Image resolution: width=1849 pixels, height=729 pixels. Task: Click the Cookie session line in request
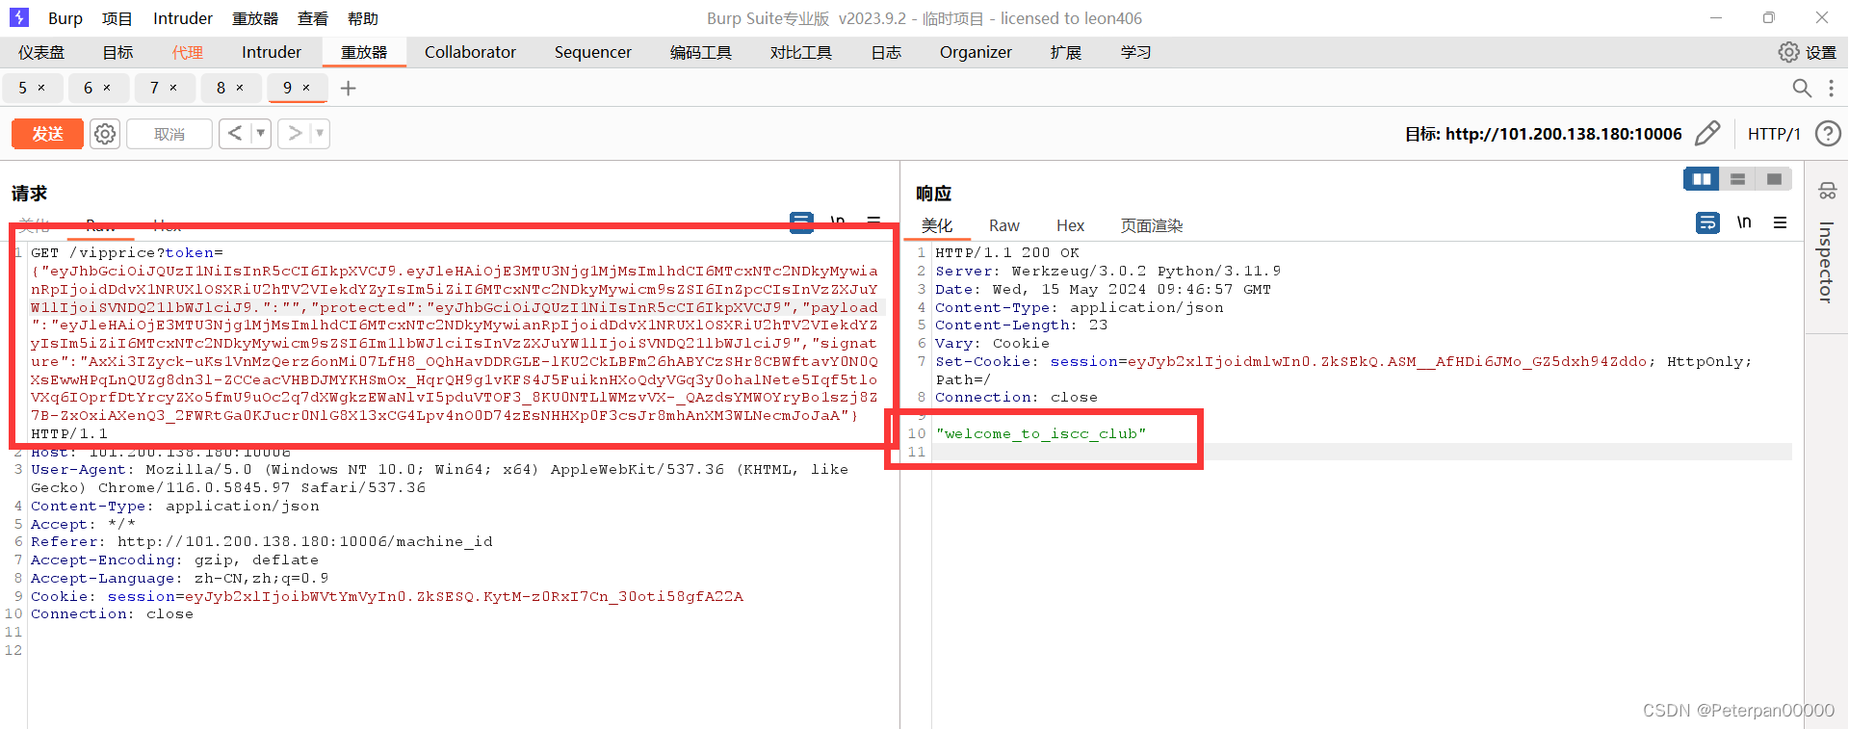coord(387,596)
